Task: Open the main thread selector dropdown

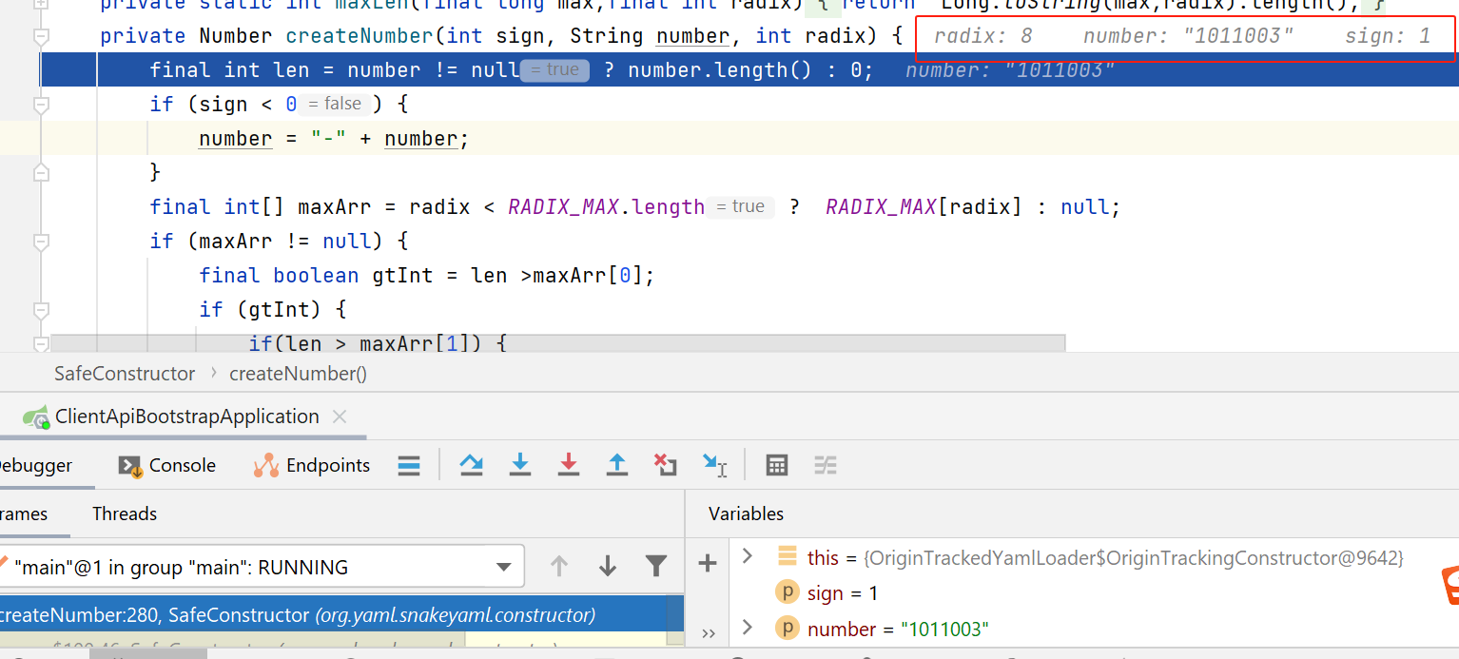Action: [504, 568]
